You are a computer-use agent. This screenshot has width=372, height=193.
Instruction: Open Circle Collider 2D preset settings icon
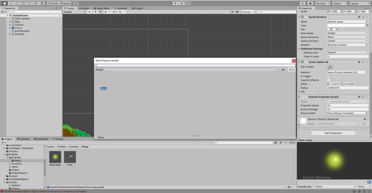pyautogui.click(x=363, y=62)
